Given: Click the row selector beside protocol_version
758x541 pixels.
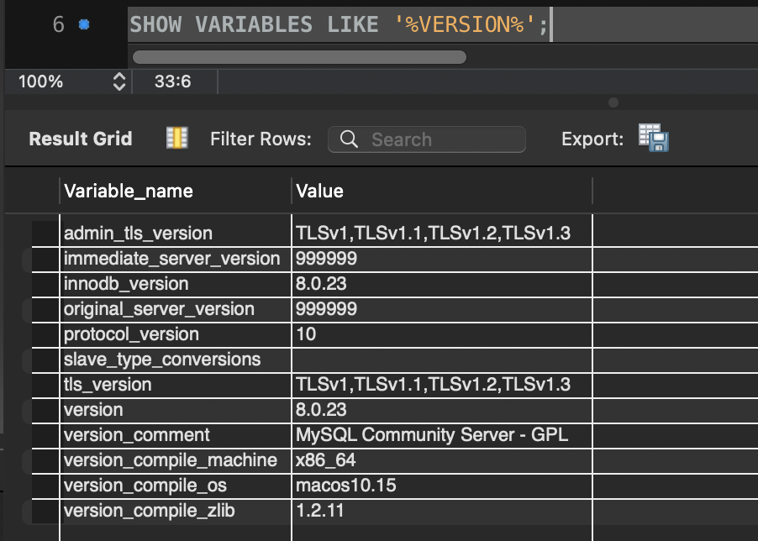Looking at the screenshot, I should coord(45,334).
